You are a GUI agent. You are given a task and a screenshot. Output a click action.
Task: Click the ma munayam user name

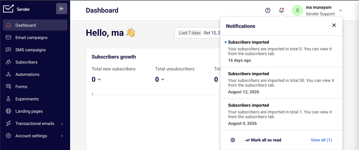point(318,7)
